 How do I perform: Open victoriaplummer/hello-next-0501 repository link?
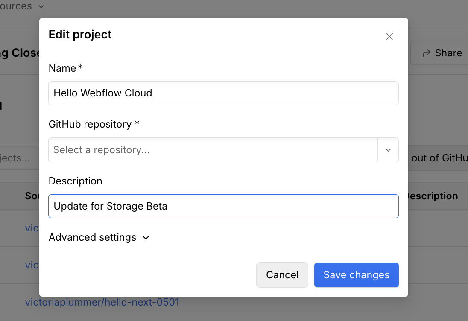tap(102, 302)
